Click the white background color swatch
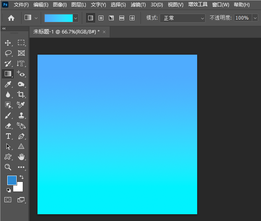 pyautogui.click(x=19, y=188)
